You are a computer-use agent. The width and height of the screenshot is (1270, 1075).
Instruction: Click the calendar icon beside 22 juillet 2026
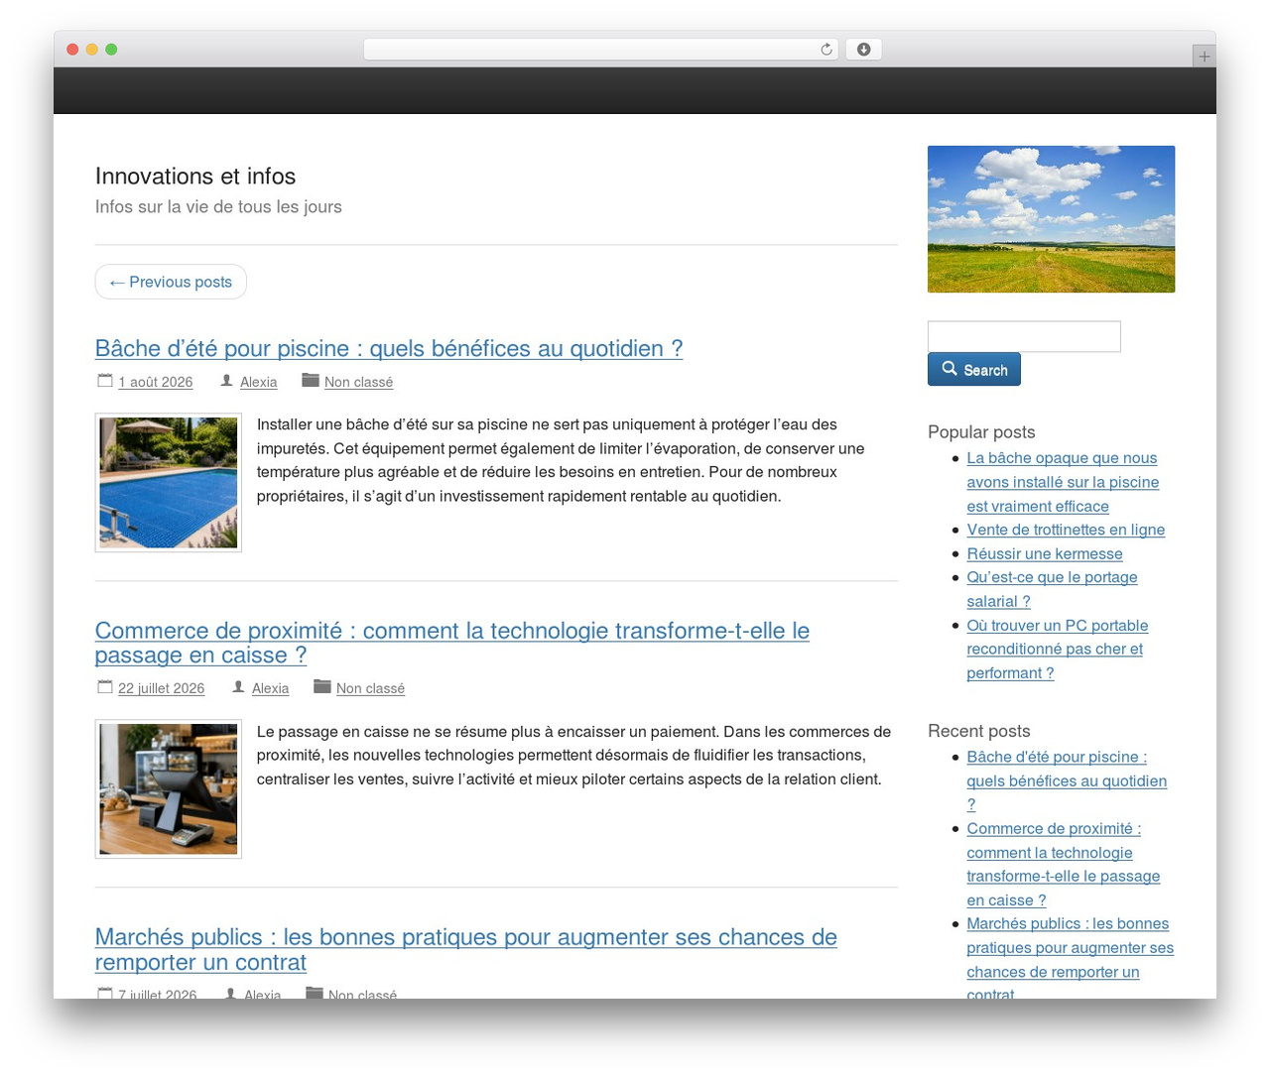[x=105, y=687]
